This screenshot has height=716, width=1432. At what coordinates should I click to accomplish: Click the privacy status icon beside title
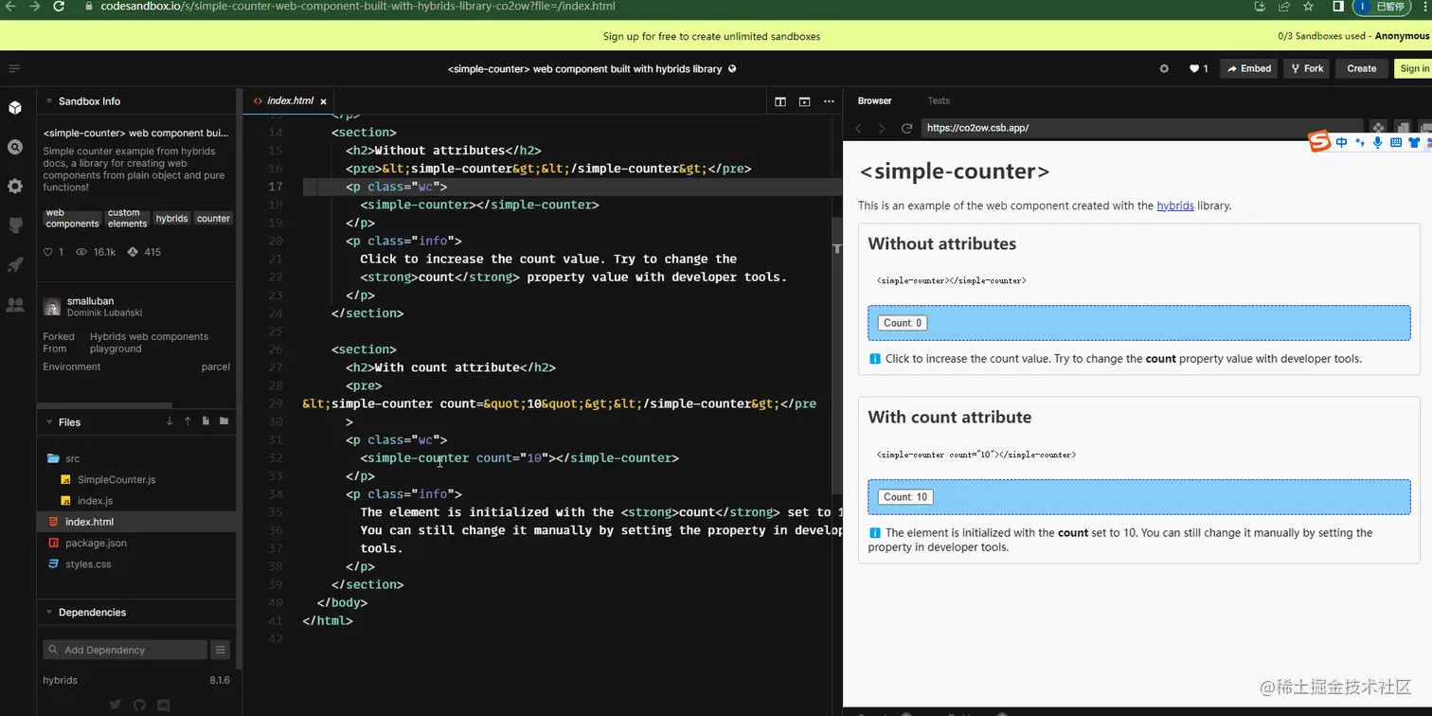point(732,68)
